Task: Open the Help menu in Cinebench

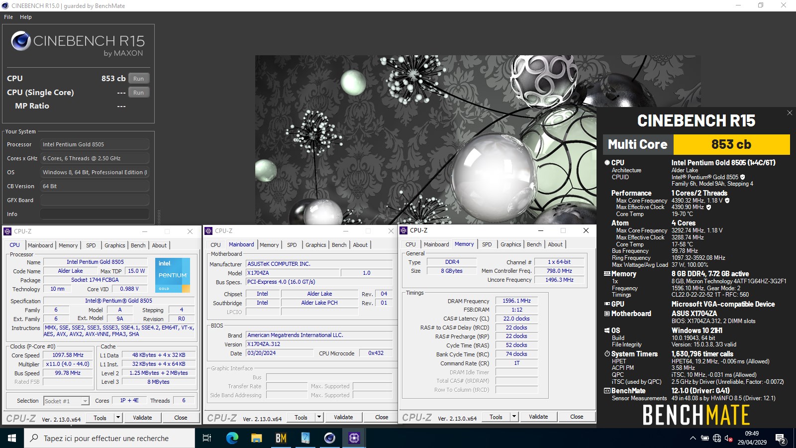Action: tap(26, 17)
